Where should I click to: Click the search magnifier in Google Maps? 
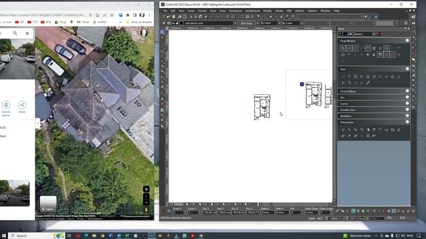pyautogui.click(x=15, y=33)
